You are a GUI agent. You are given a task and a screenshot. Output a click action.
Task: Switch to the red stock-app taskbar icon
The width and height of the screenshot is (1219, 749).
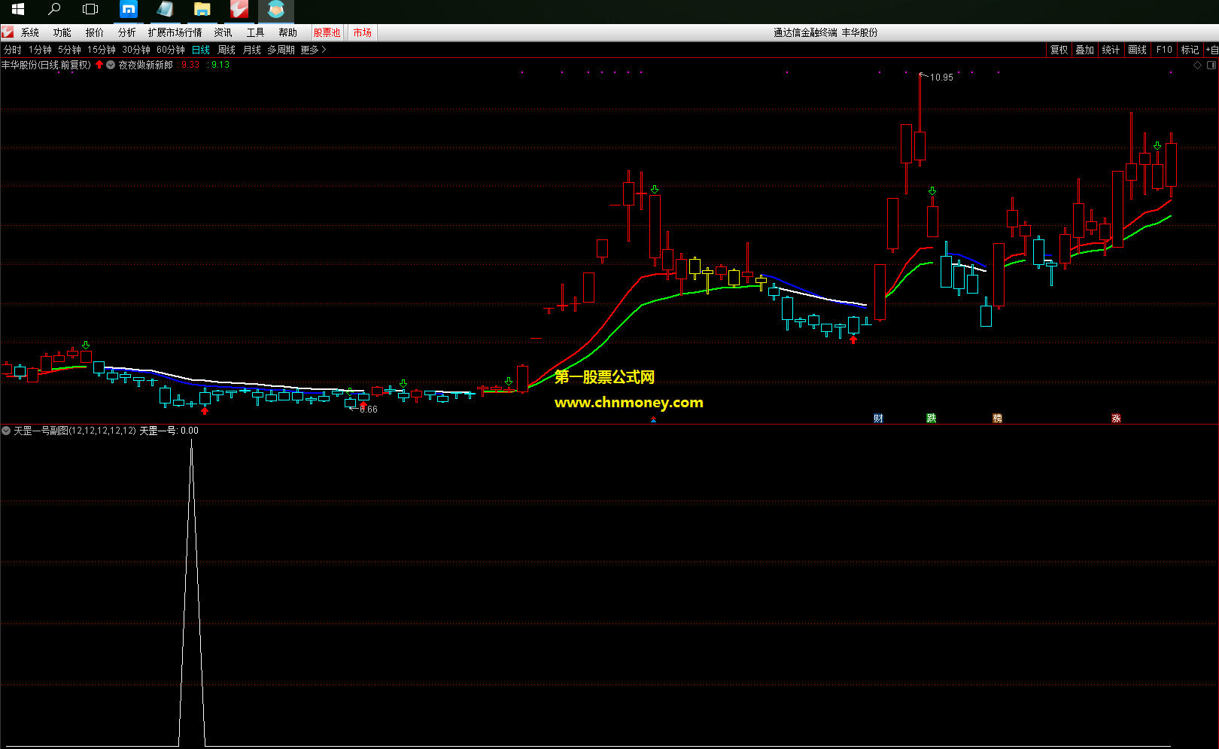[x=239, y=10]
